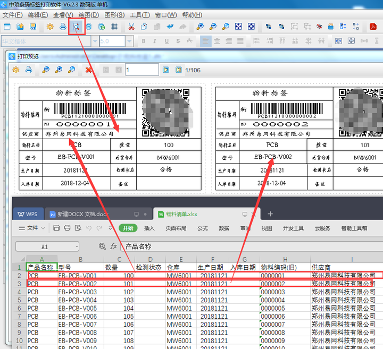Image resolution: width=383 pixels, height=349 pixels.
Task: Click the red PDF export icon
Action: 373,27
